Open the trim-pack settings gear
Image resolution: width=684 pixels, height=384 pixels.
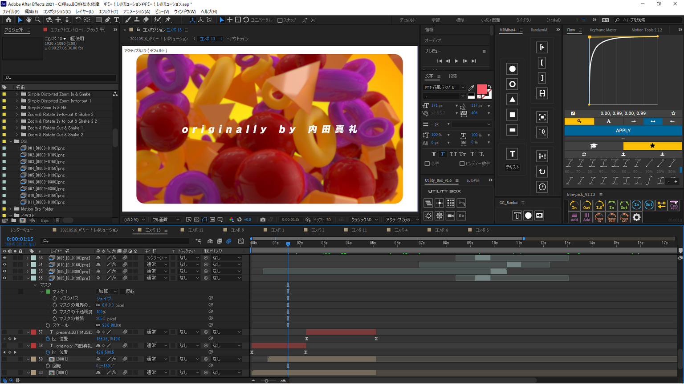tap(637, 217)
